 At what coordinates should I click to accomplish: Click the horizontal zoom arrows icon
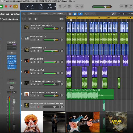(129, 14)
